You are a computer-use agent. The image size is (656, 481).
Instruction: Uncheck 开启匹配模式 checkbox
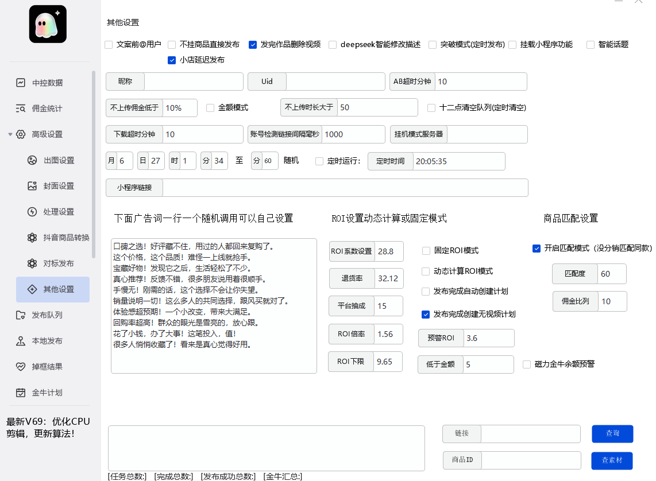[x=537, y=249]
